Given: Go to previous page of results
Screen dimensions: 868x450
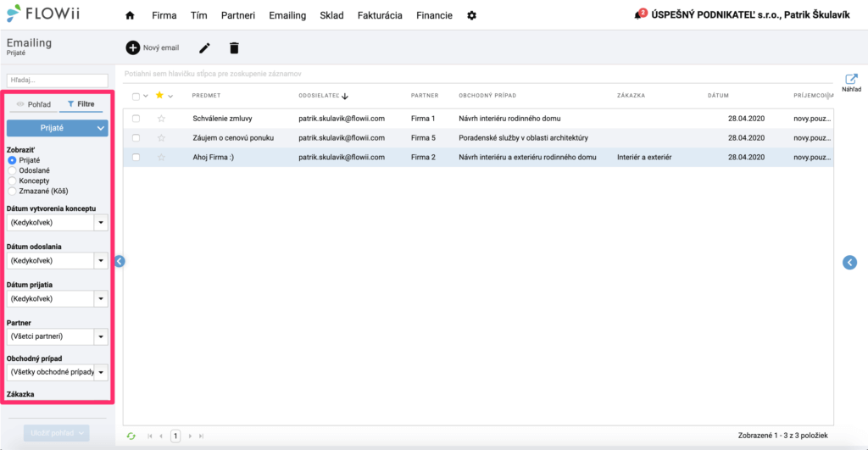Looking at the screenshot, I should point(161,436).
